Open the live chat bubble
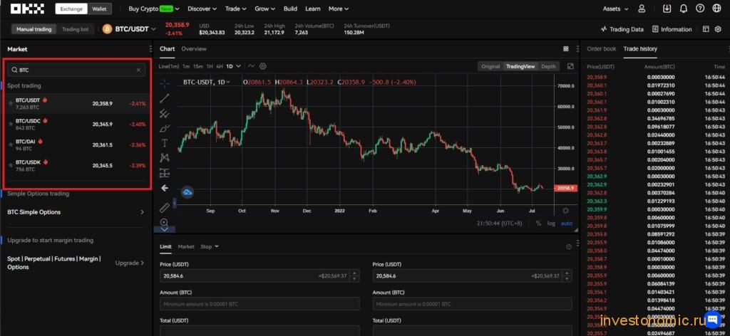Image resolution: width=730 pixels, height=336 pixels. [712, 319]
